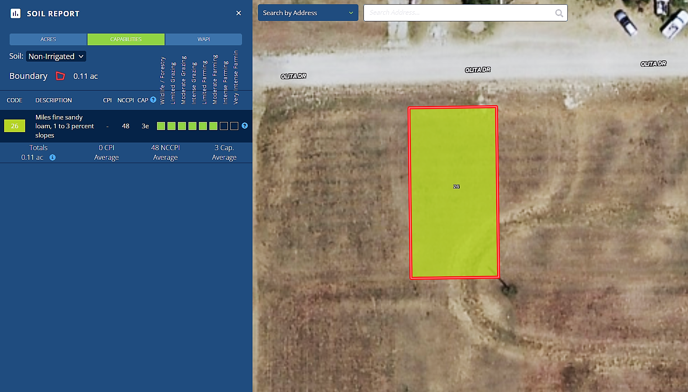The image size is (688, 392).
Task: Click the magnifying glass search icon
Action: 559,13
